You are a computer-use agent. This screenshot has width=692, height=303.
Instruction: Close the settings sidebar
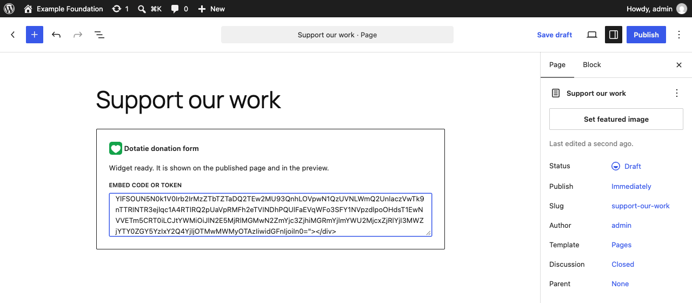(679, 65)
